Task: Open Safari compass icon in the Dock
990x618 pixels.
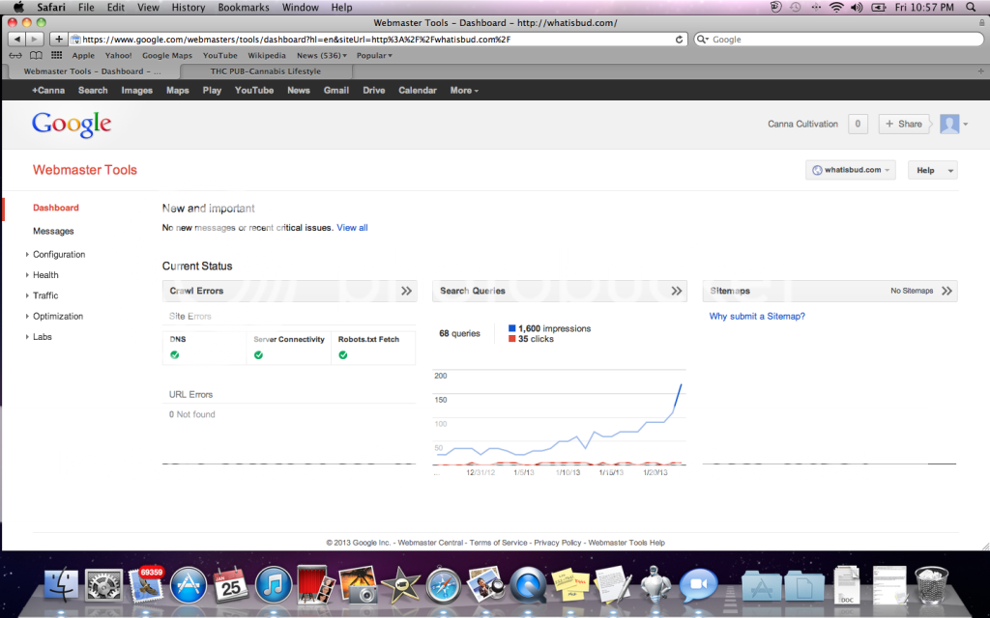Action: [443, 584]
